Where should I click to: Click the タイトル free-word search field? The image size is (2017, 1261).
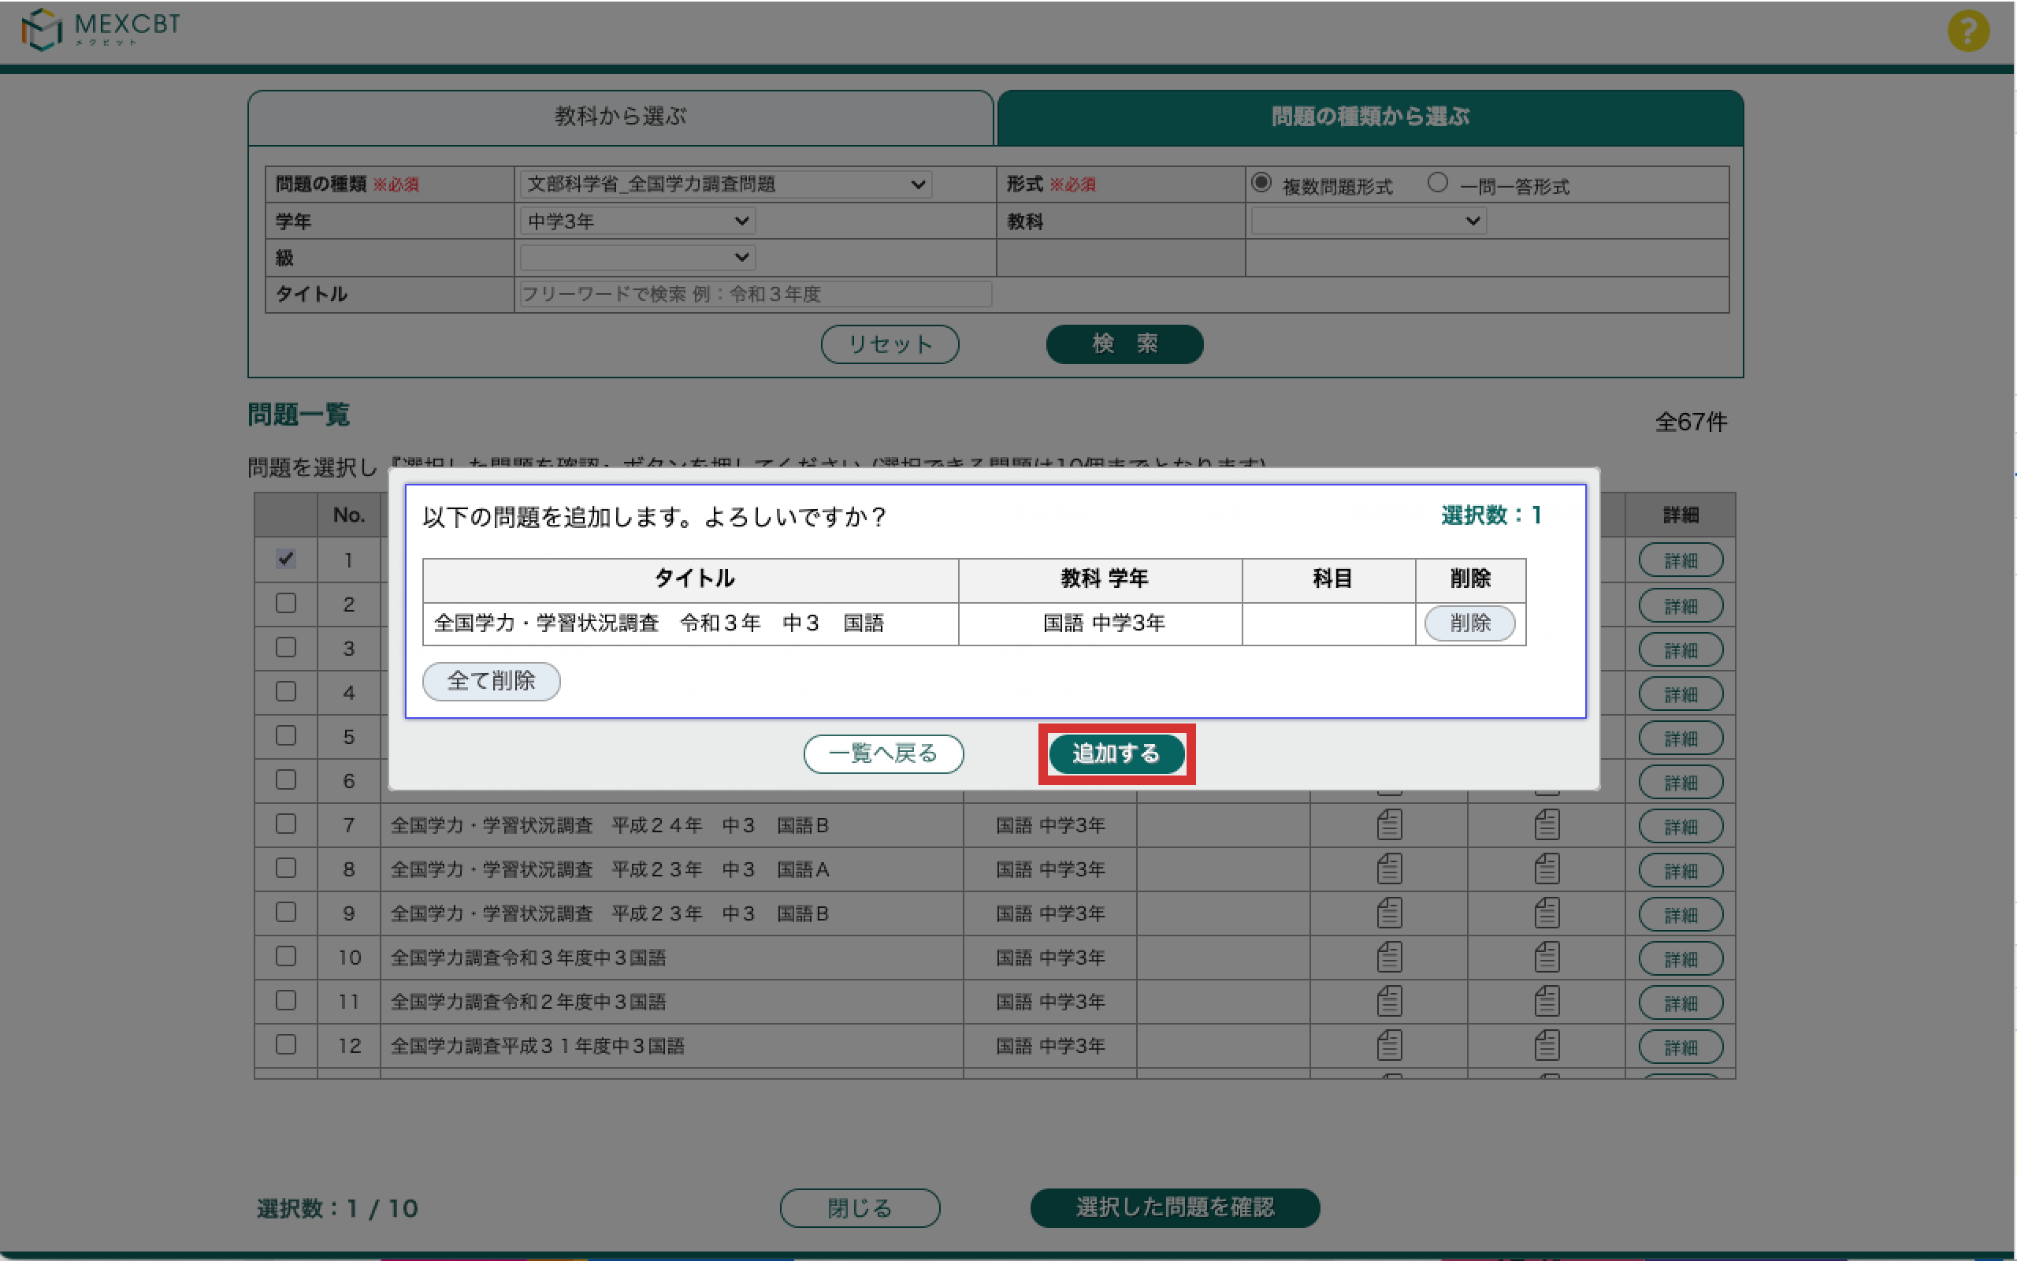[x=755, y=293]
